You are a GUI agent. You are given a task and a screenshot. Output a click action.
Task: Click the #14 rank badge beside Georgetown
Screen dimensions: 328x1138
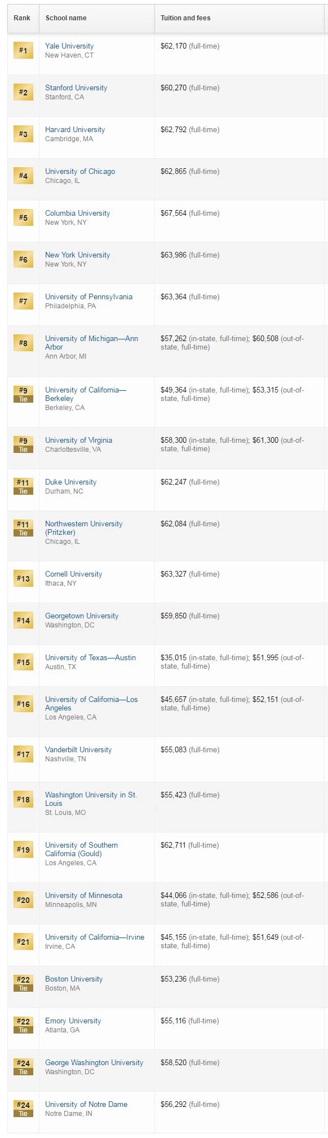click(23, 620)
